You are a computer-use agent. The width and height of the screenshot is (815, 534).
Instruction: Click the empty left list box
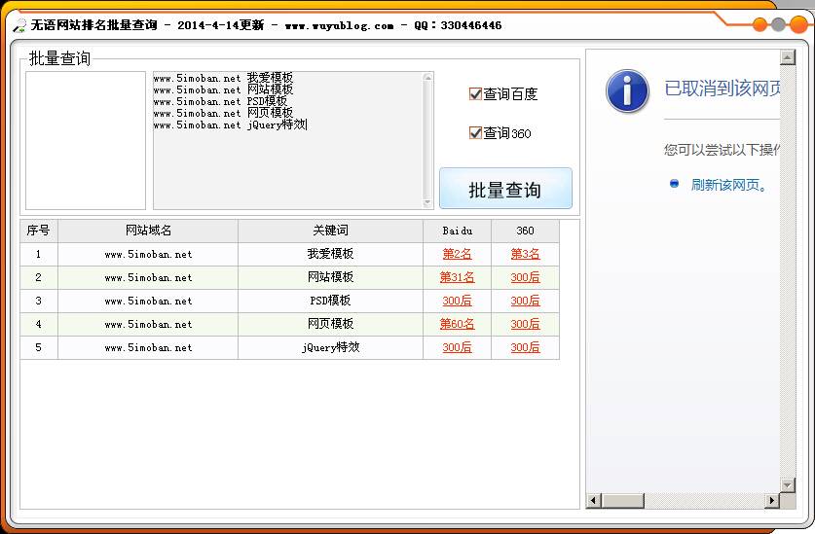pyautogui.click(x=86, y=140)
